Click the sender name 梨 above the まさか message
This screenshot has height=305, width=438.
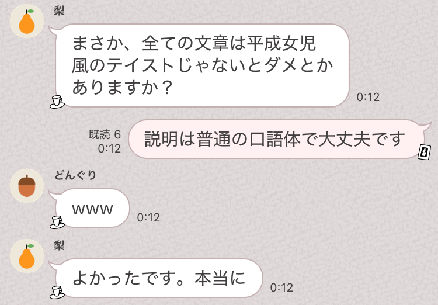click(x=59, y=11)
